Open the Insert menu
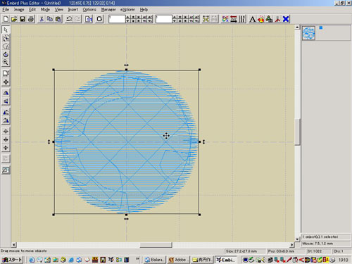 pyautogui.click(x=73, y=10)
